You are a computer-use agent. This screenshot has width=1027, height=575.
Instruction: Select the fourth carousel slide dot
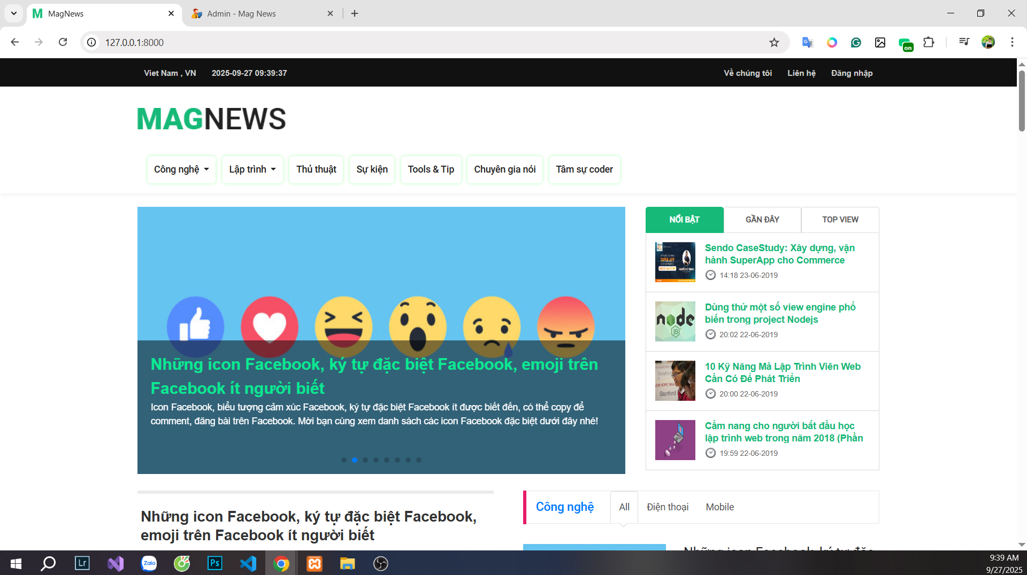click(x=376, y=460)
